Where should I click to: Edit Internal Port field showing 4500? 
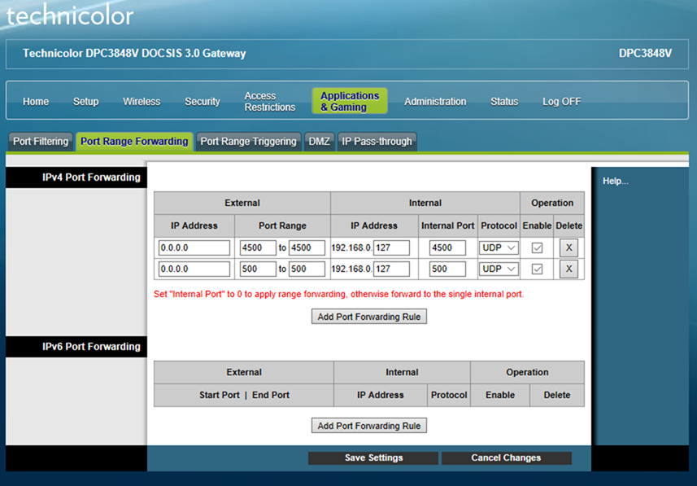pos(447,248)
